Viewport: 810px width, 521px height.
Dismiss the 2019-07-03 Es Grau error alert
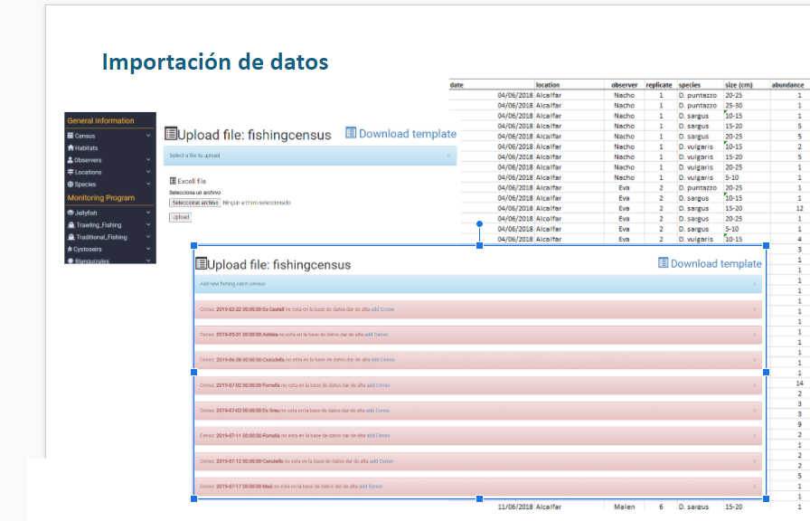754,411
